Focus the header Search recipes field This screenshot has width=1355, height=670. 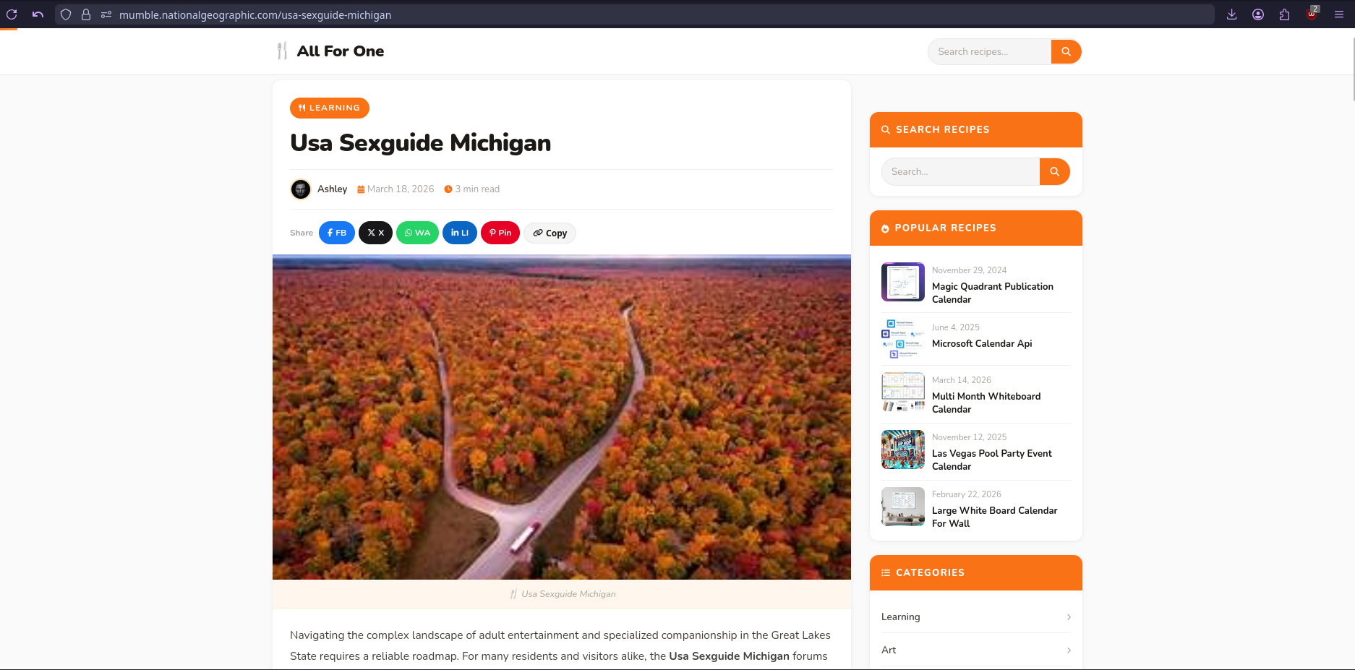point(989,51)
